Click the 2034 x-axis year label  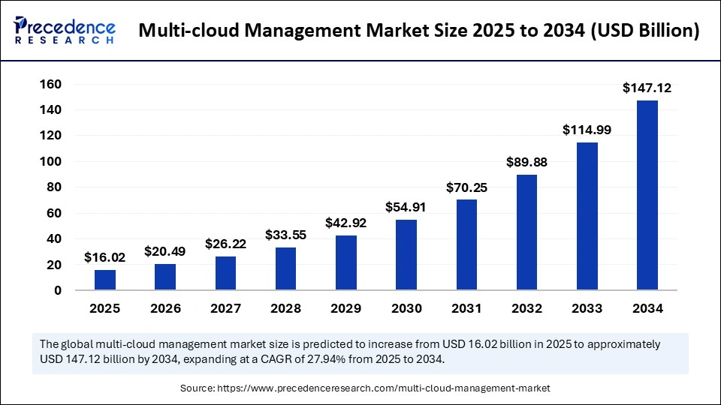click(647, 308)
